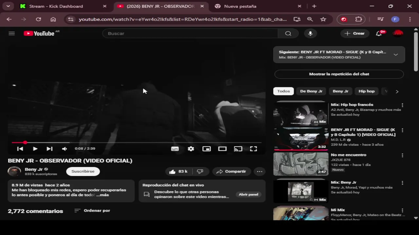Open Crear menu

[355, 33]
